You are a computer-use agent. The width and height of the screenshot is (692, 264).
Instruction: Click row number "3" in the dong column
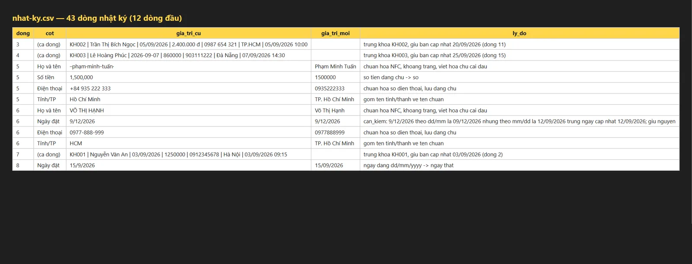coord(18,45)
